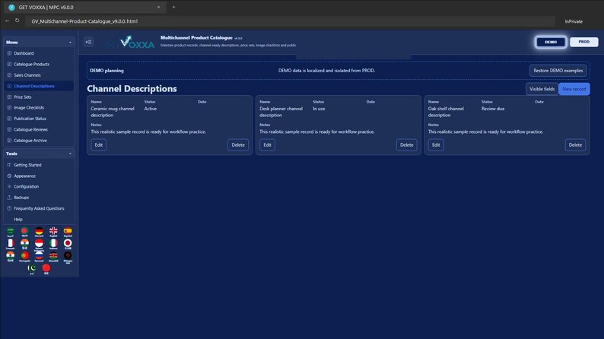Open the Visible fields options
This screenshot has height=339, width=604.
(x=542, y=89)
